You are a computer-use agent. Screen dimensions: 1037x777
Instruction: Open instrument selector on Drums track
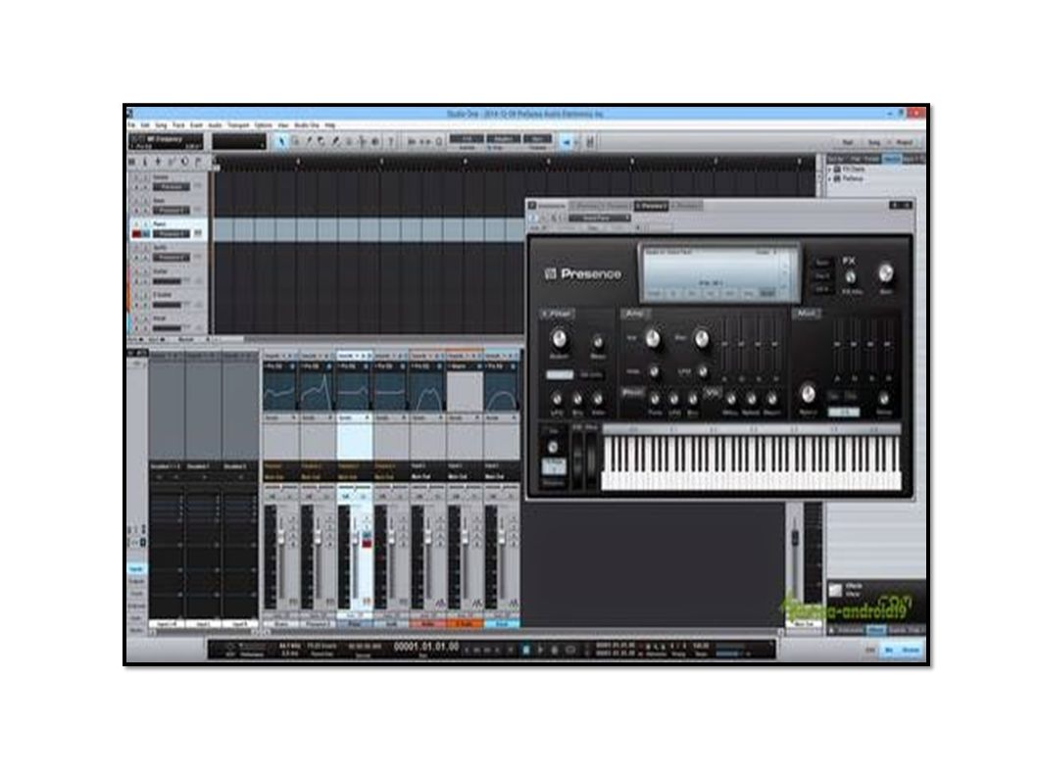tap(172, 187)
